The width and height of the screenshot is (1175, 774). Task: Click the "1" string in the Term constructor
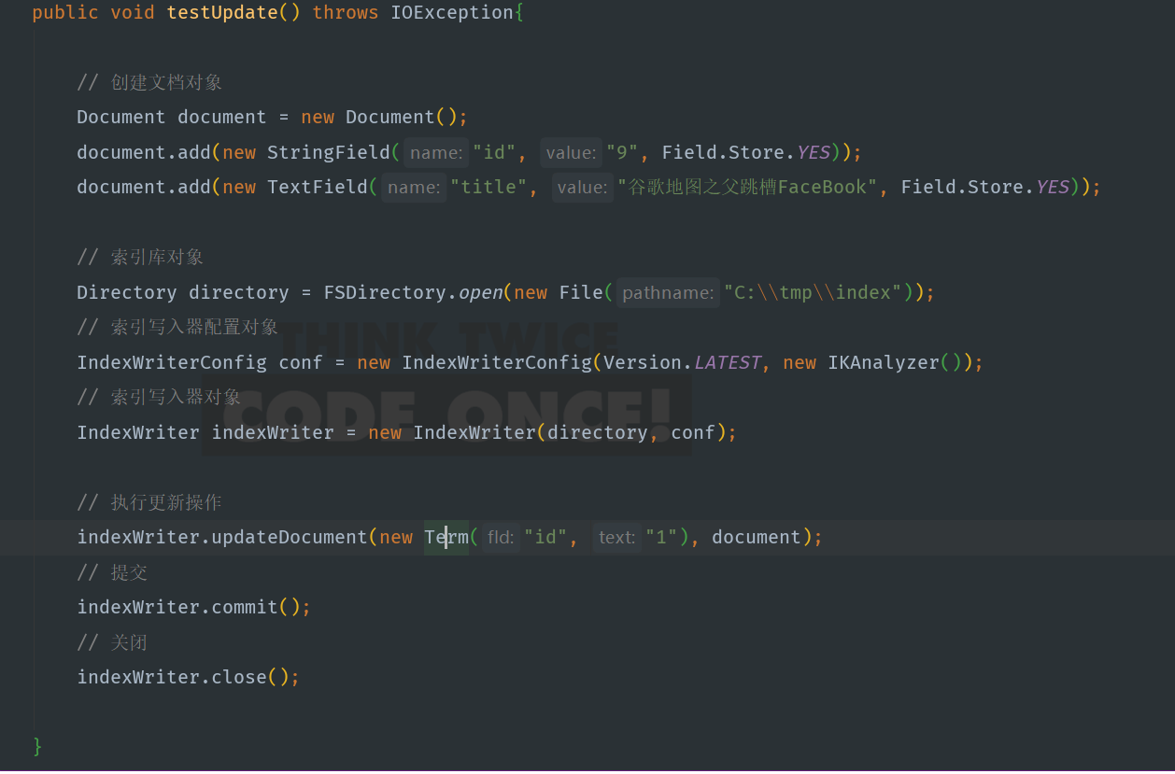point(661,537)
